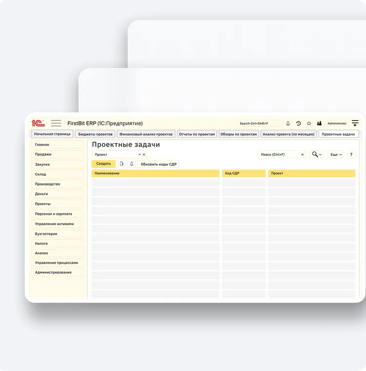Open the history clock icon
This screenshot has height=371, width=366.
coord(299,124)
